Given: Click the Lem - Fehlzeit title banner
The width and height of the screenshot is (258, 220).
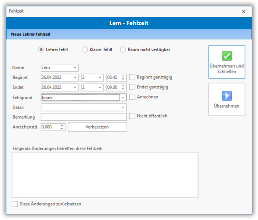Looking at the screenshot, I should pyautogui.click(x=129, y=23).
